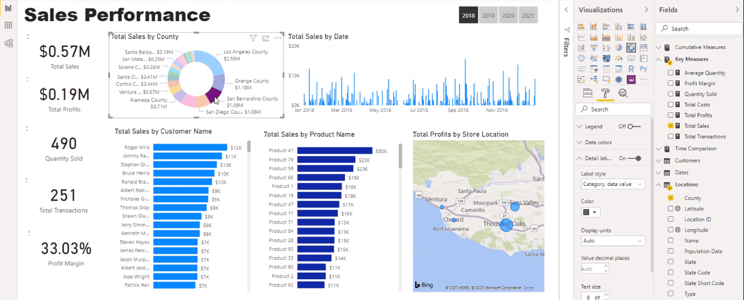
Task: Select 2021 in the year slicer
Action: (528, 15)
